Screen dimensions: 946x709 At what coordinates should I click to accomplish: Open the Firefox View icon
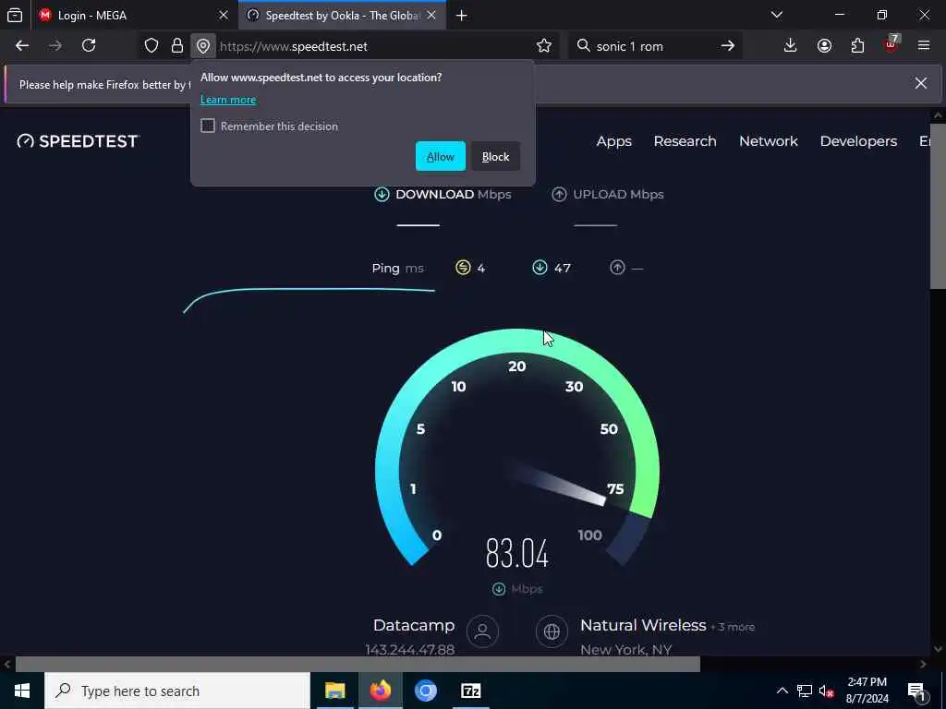15,15
